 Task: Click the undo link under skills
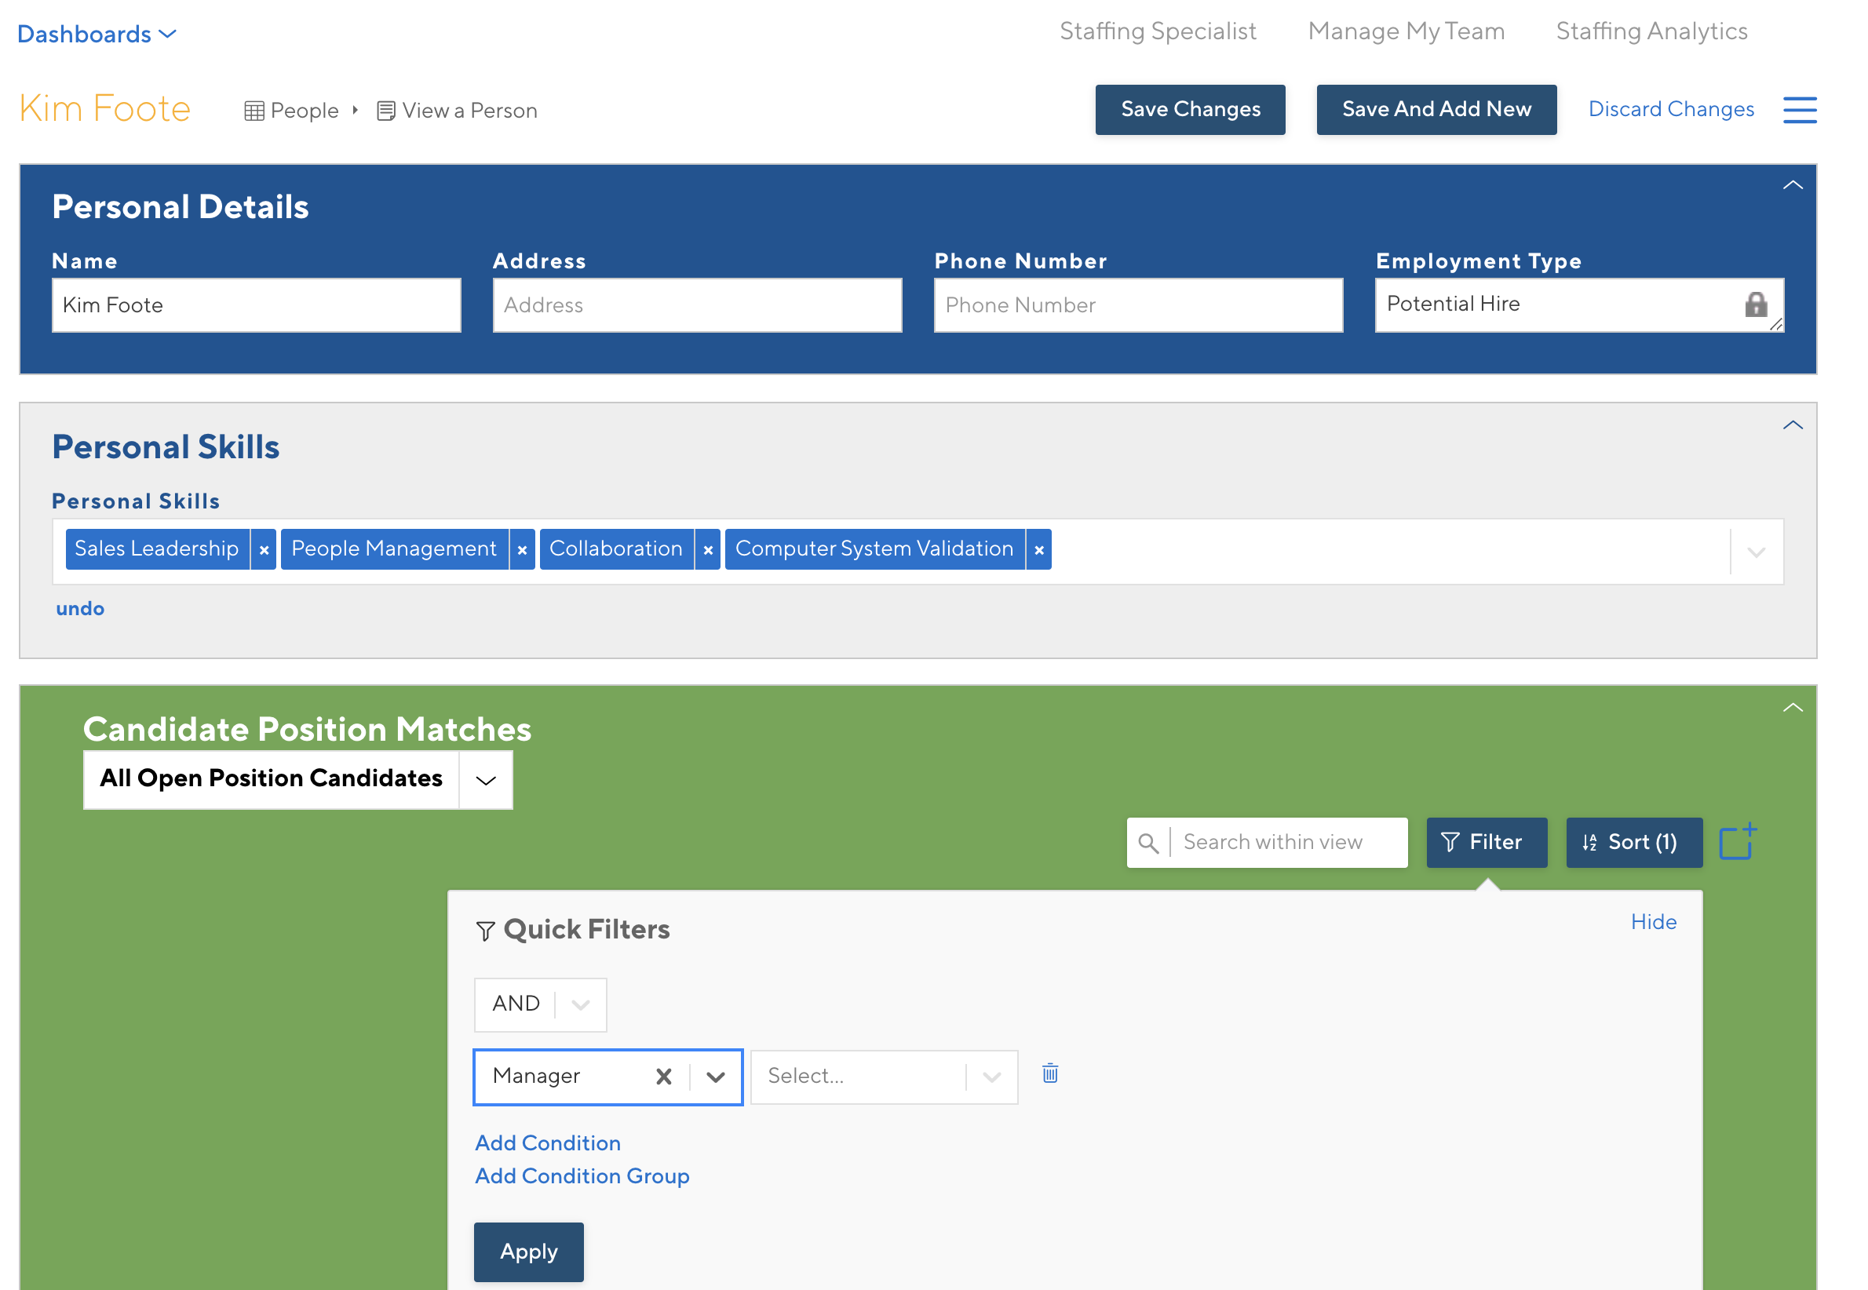(80, 609)
